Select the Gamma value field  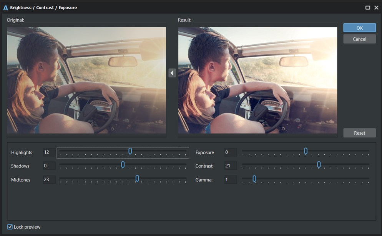point(230,180)
